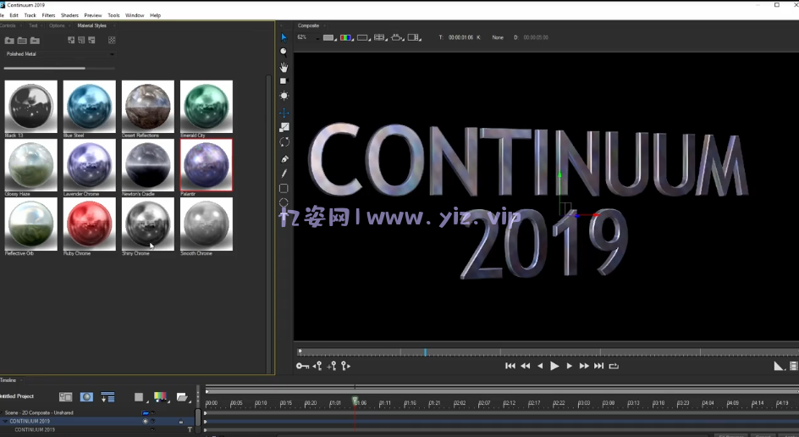The height and width of the screenshot is (437, 799).
Task: Click the blue sphere material icon in Timeline
Action: click(x=86, y=396)
